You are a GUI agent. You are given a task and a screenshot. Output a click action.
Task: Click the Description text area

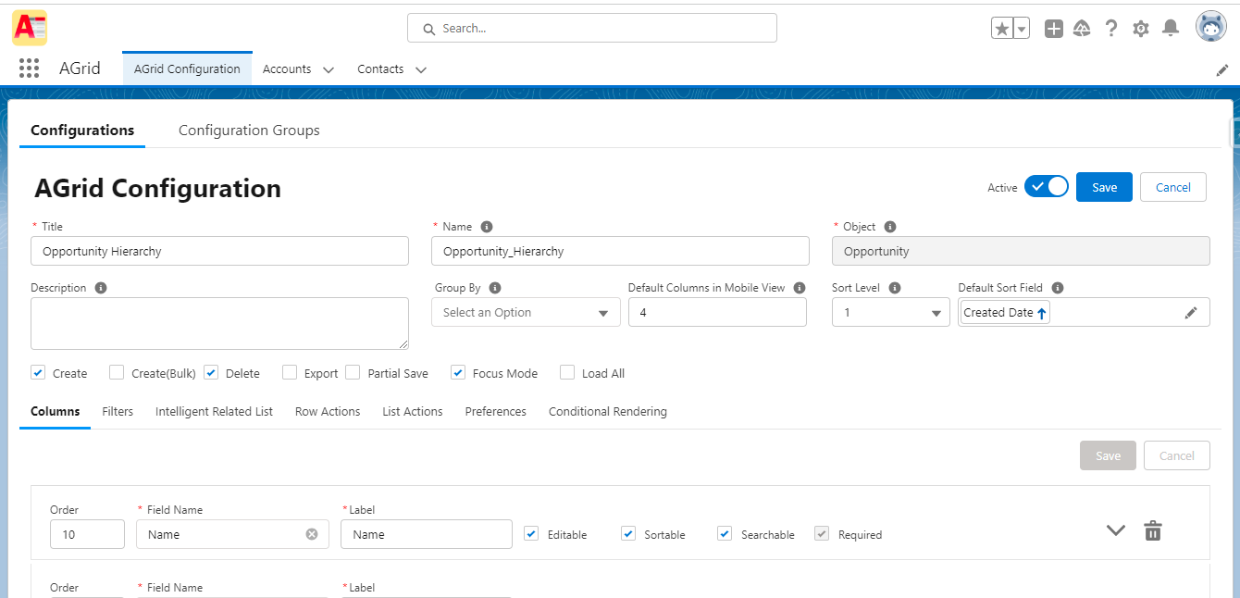pyautogui.click(x=219, y=323)
